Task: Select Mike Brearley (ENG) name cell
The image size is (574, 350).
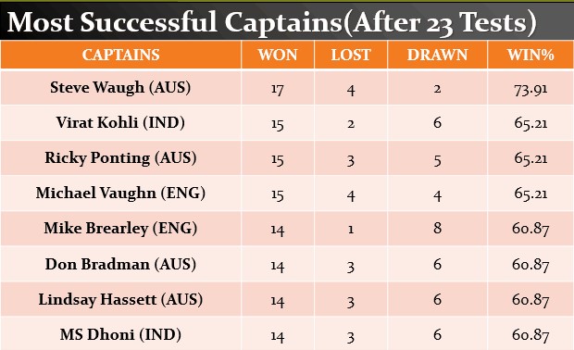Action: click(x=120, y=229)
